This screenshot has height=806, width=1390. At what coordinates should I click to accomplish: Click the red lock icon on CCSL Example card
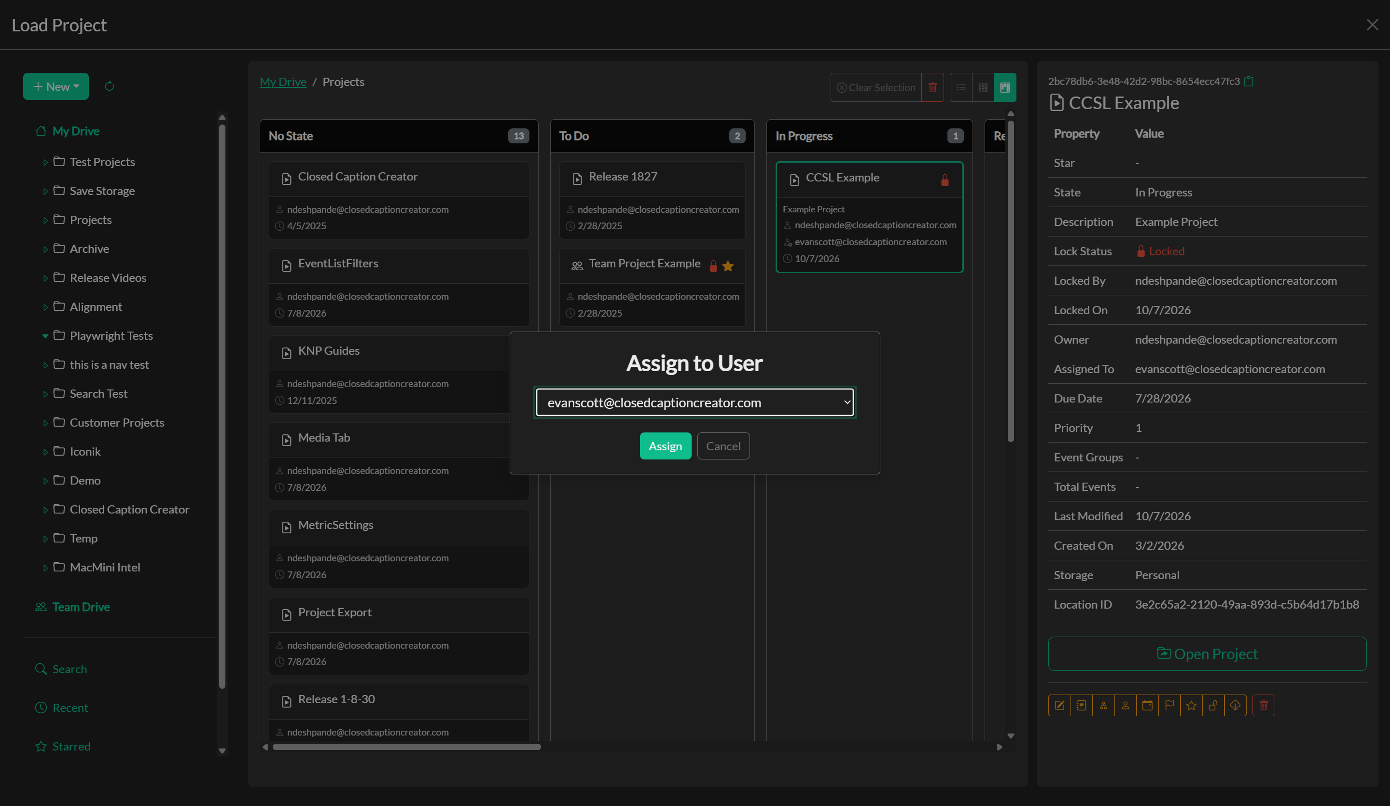click(945, 180)
